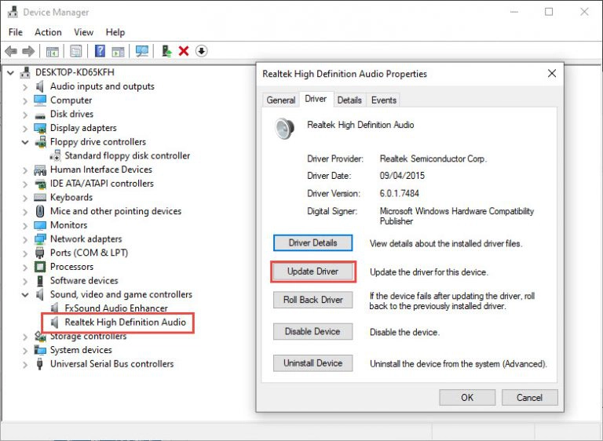Select the Processors tree label
This screenshot has width=603, height=441.
tap(72, 267)
